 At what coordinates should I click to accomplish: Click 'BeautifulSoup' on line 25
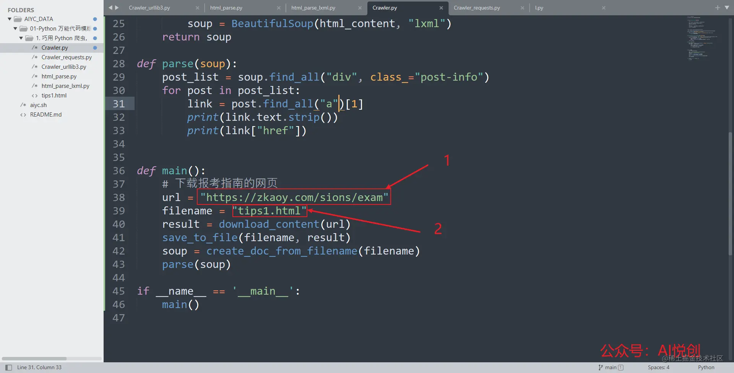click(272, 24)
